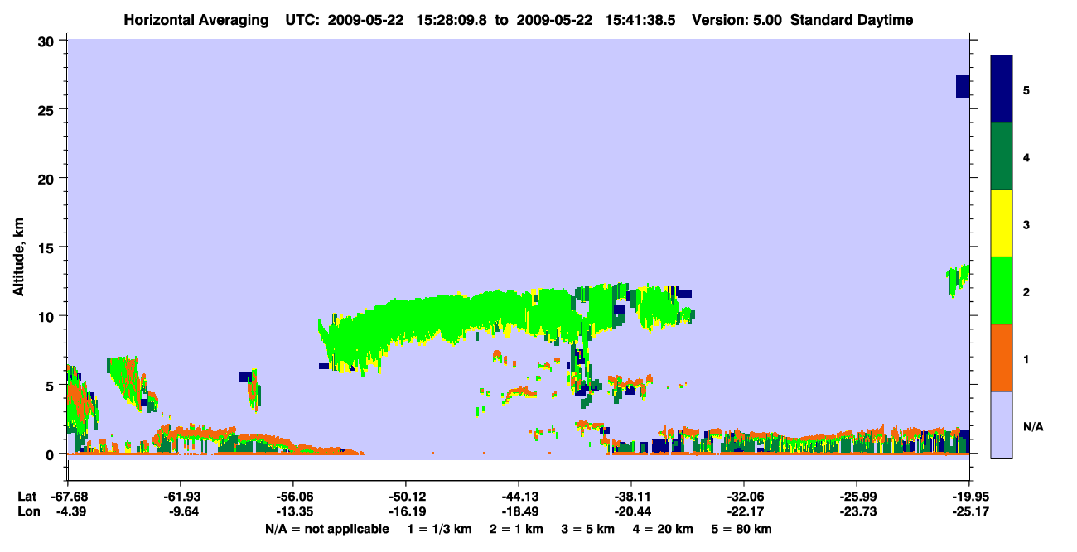Click the dark green colorbar segment labeled 4
This screenshot has height=552, width=1077.
click(1002, 156)
